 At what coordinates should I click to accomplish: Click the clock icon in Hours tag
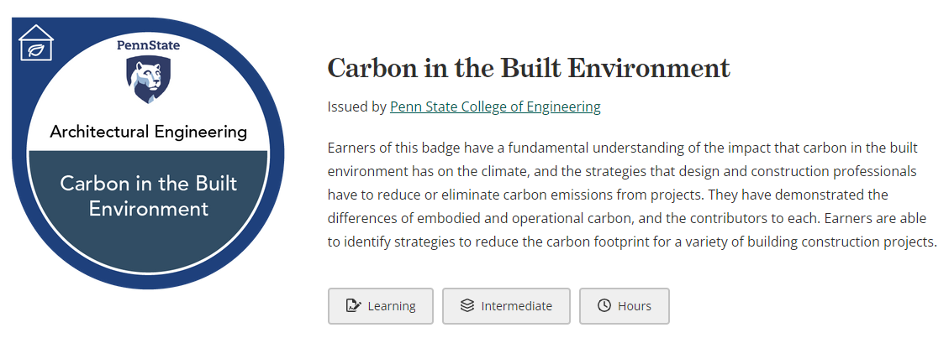604,306
